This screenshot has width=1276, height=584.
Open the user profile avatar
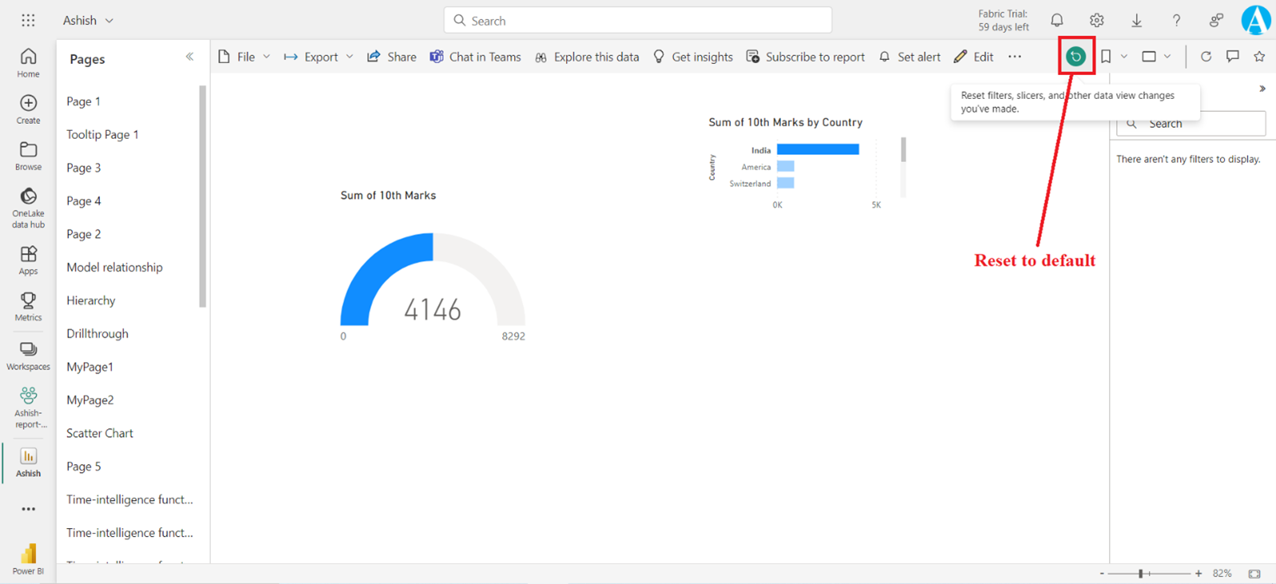click(x=1255, y=20)
